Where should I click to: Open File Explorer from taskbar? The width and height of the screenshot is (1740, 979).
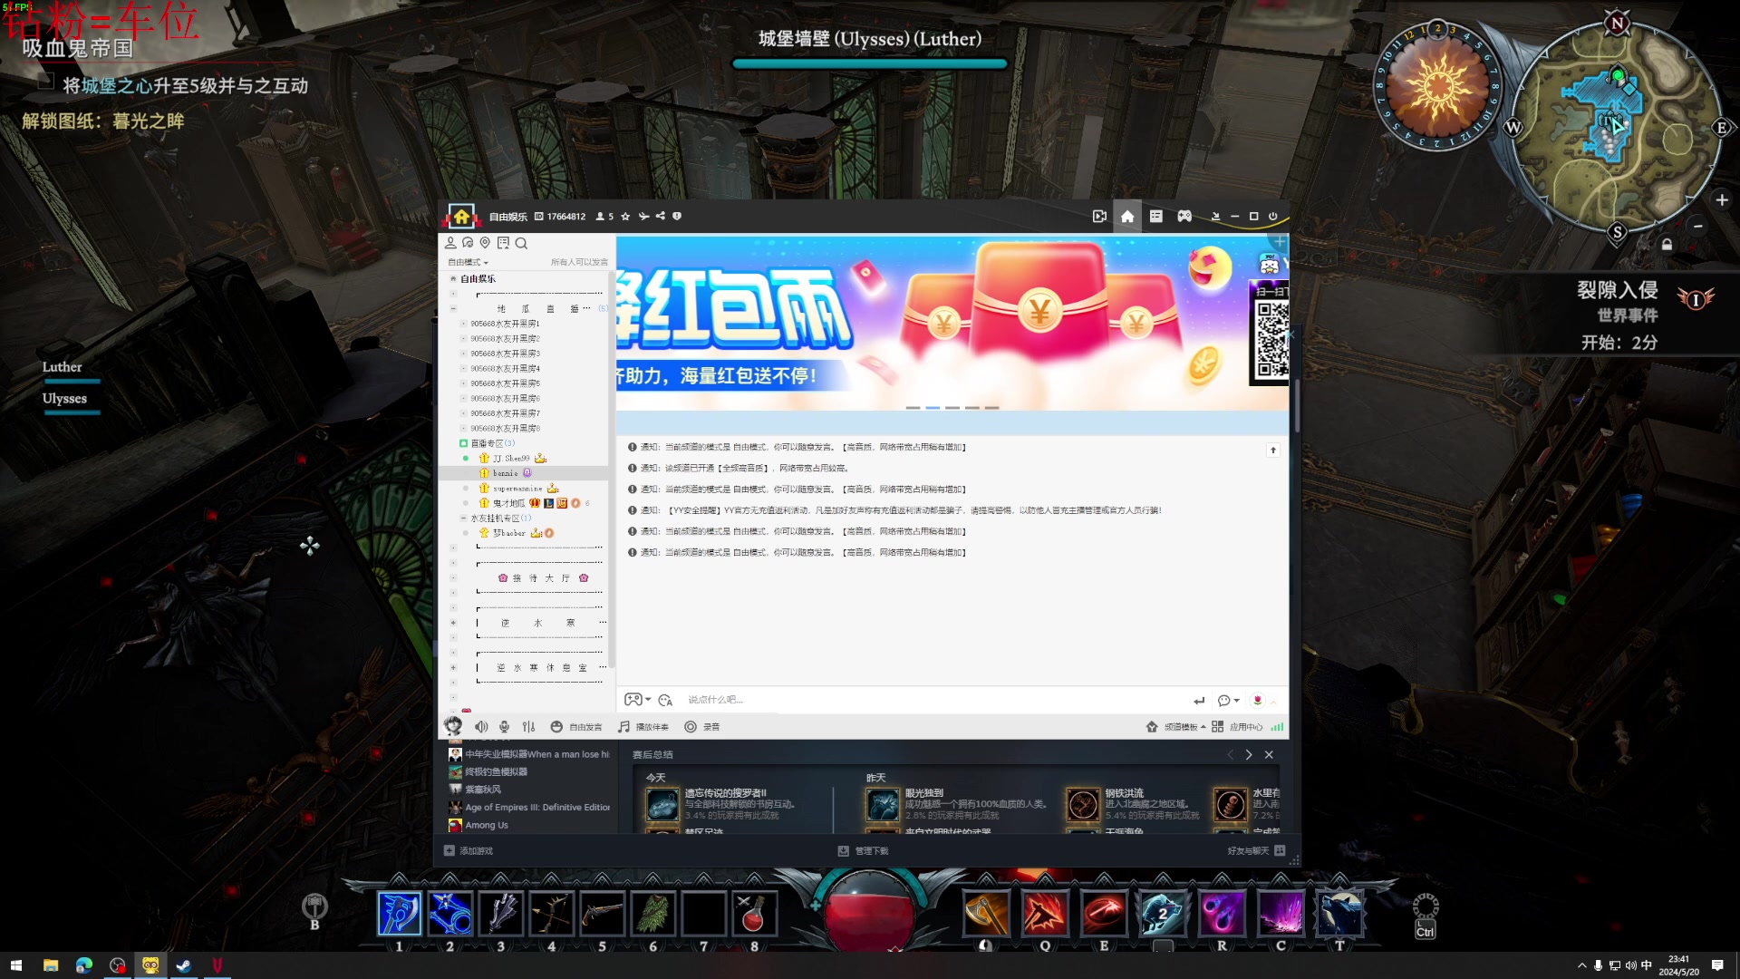[x=51, y=965]
